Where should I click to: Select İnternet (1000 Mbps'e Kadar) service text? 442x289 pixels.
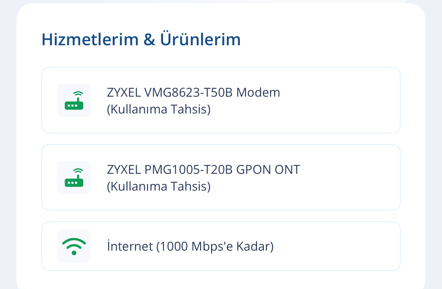point(190,246)
